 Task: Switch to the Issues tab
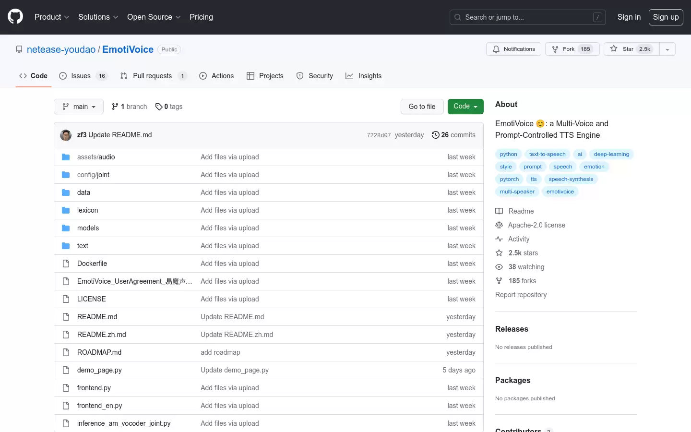point(81,76)
